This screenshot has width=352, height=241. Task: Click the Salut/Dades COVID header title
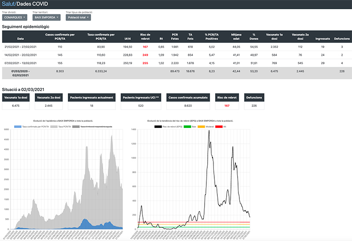[25, 4]
